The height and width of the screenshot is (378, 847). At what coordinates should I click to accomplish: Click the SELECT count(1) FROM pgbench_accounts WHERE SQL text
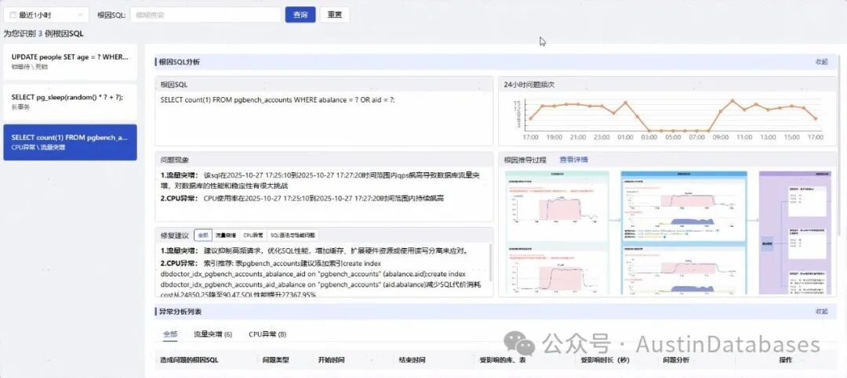point(278,99)
